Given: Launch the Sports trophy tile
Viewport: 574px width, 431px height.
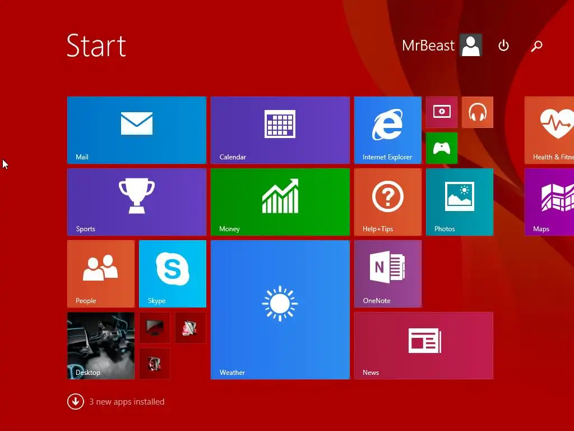Looking at the screenshot, I should pyautogui.click(x=137, y=202).
